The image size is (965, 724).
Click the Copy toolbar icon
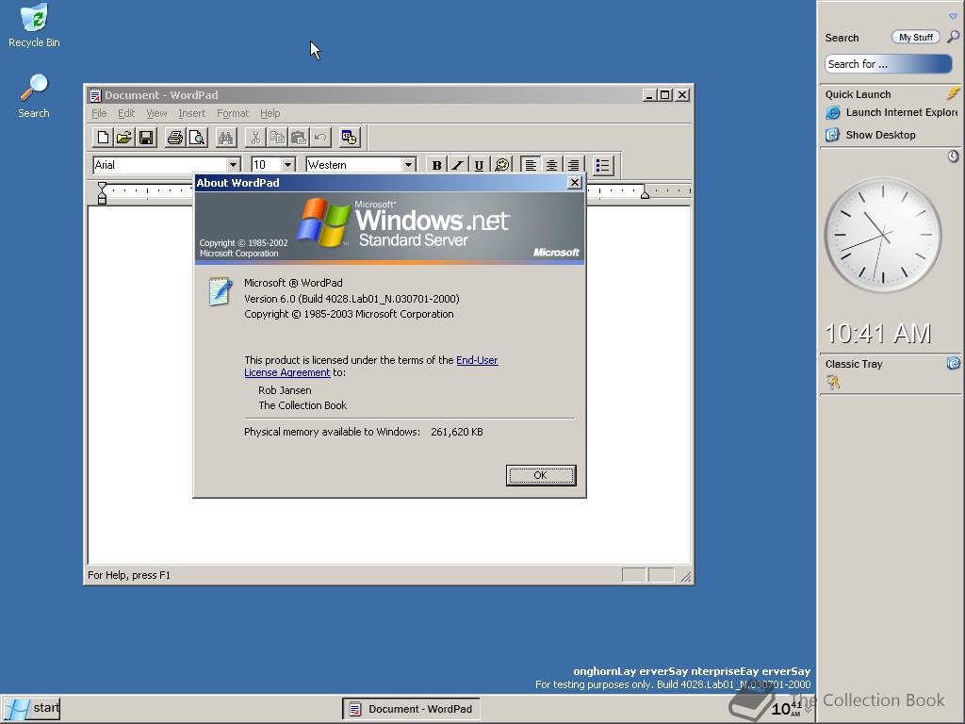coord(277,138)
